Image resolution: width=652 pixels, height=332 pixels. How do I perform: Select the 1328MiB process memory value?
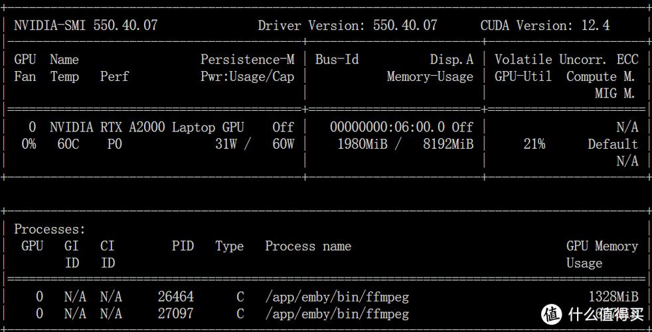[612, 297]
